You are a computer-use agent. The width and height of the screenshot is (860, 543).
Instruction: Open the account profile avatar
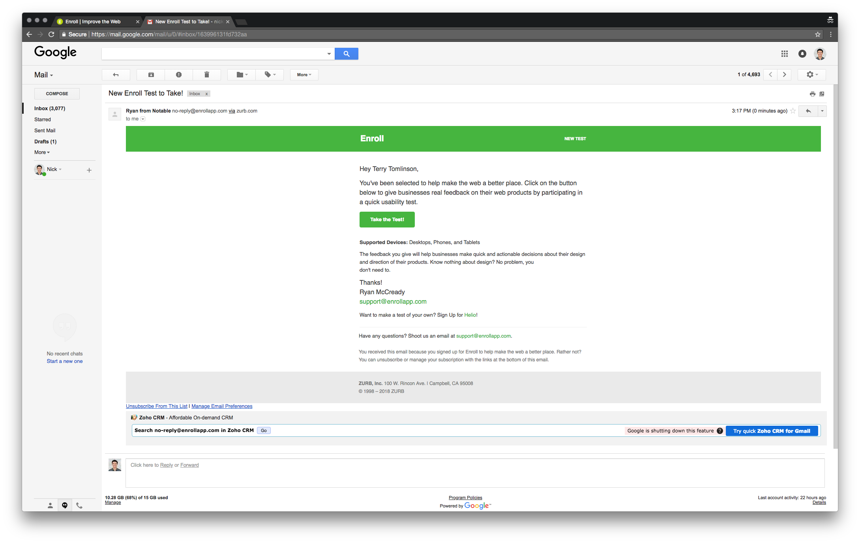point(820,54)
